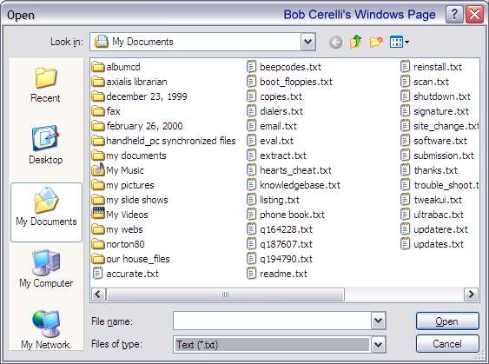Expand the Files of type dropdown
Screen dimensions: 489x364
tap(379, 345)
